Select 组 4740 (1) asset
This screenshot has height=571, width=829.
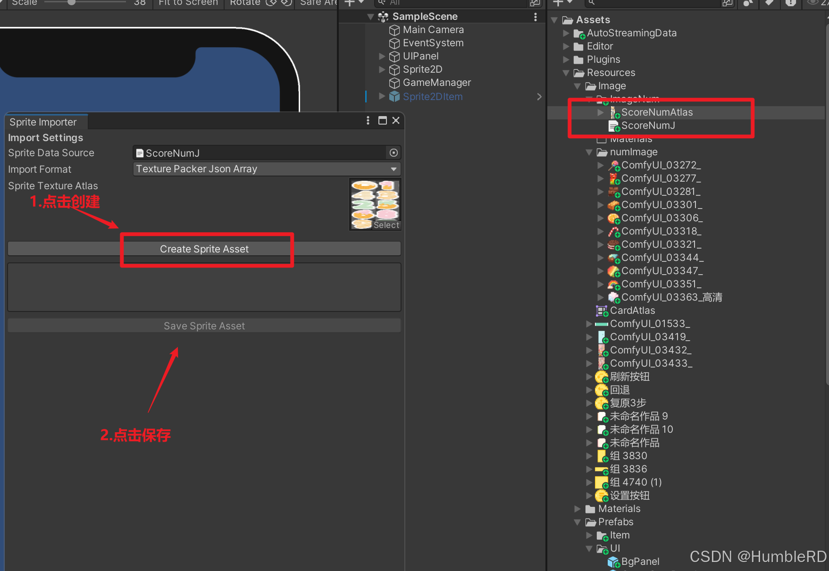tap(636, 482)
